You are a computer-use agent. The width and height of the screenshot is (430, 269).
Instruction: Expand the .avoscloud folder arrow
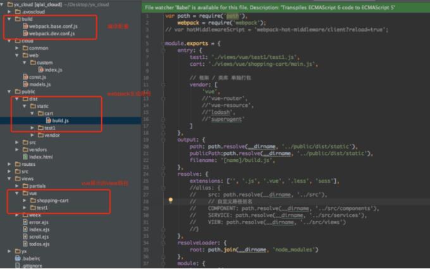(9, 12)
